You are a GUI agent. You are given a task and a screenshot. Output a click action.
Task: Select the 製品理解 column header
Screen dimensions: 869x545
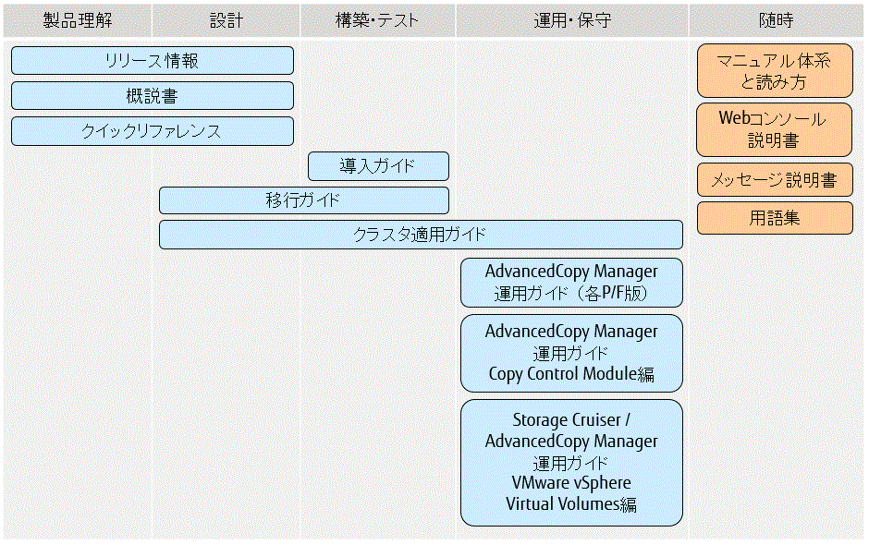(x=78, y=20)
